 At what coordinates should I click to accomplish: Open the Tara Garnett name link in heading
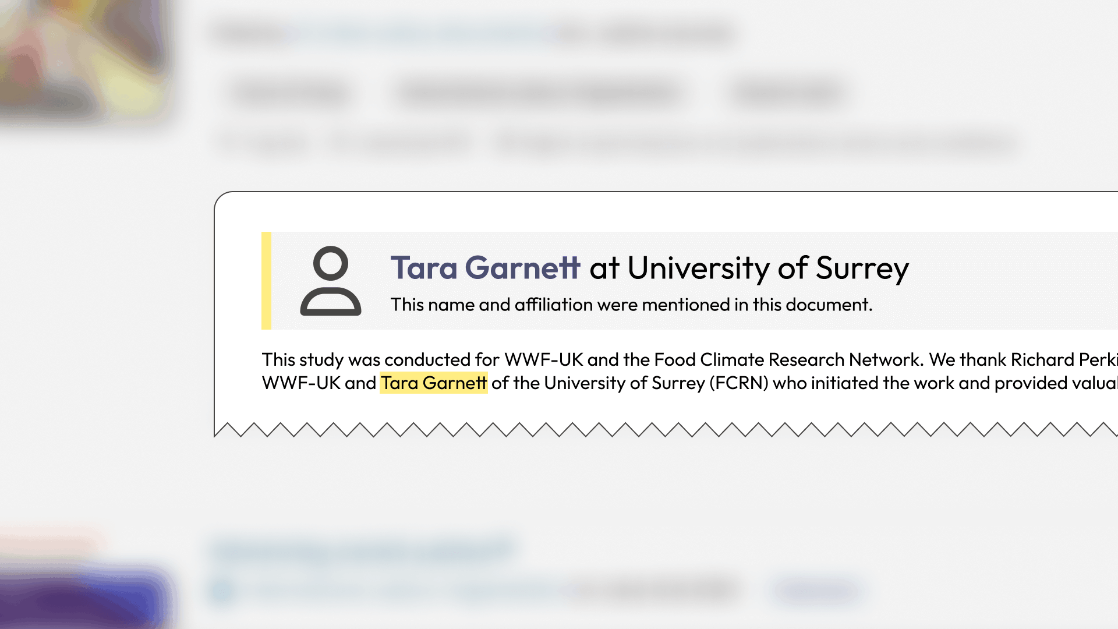coord(485,268)
